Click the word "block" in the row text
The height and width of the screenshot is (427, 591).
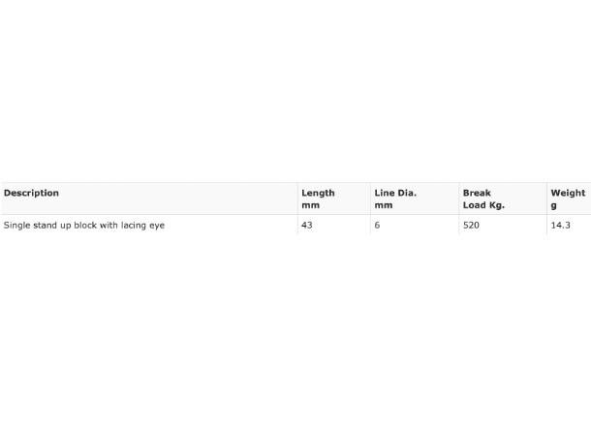point(85,226)
